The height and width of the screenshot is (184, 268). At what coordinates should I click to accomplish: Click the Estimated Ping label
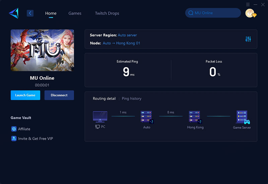[x=127, y=62]
